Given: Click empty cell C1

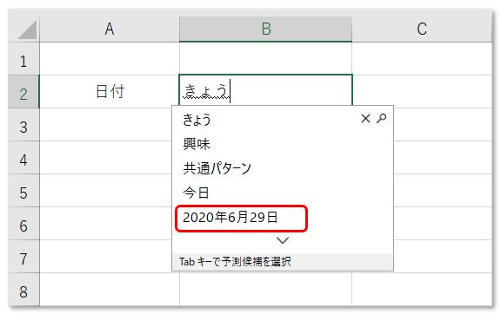Looking at the screenshot, I should click(x=422, y=59).
